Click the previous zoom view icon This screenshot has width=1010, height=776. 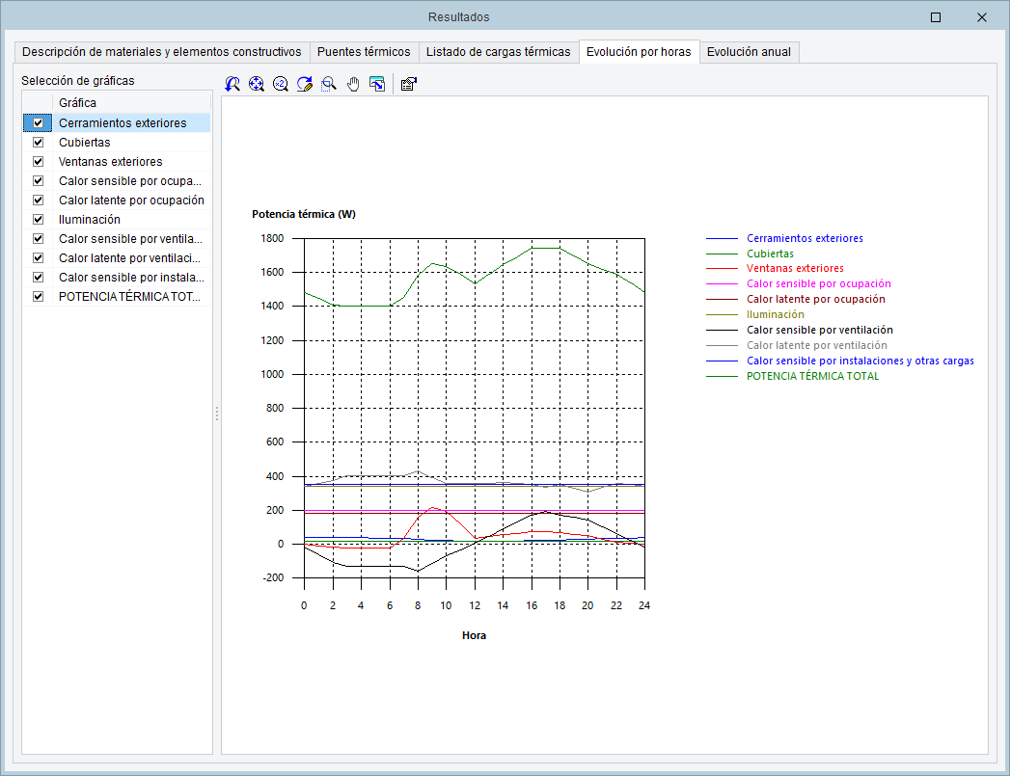coord(232,84)
